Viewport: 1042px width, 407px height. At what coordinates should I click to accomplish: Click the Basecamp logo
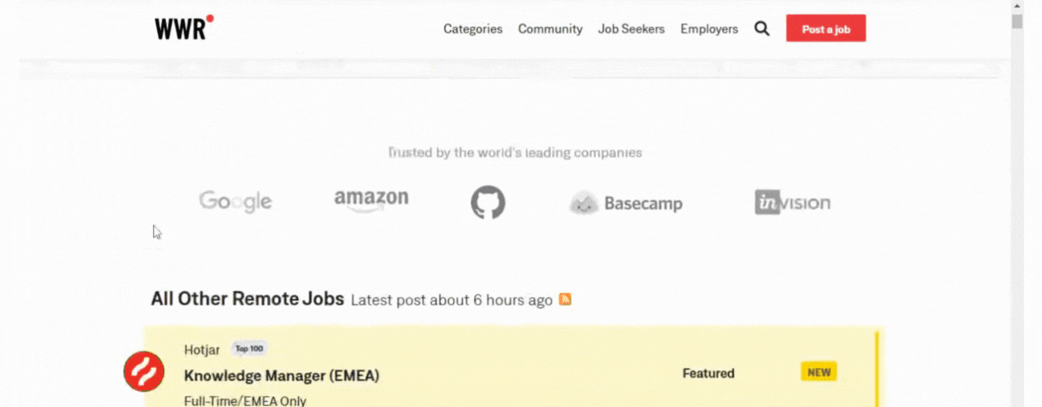pyautogui.click(x=625, y=203)
